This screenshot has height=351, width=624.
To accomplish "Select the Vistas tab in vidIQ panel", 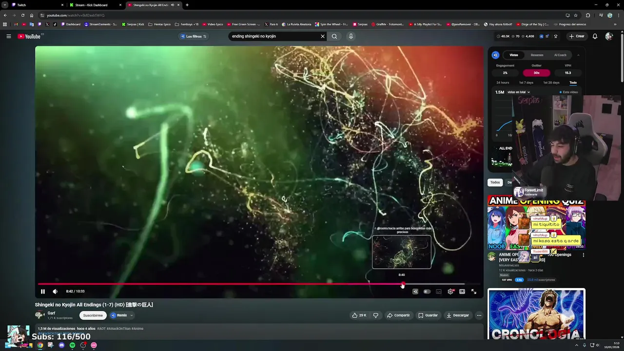I will 514,55.
